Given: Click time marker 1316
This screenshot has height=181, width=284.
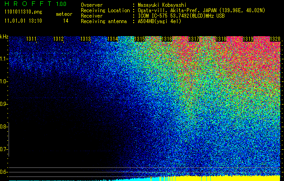Looking at the screenshot, I should point(167,39).
